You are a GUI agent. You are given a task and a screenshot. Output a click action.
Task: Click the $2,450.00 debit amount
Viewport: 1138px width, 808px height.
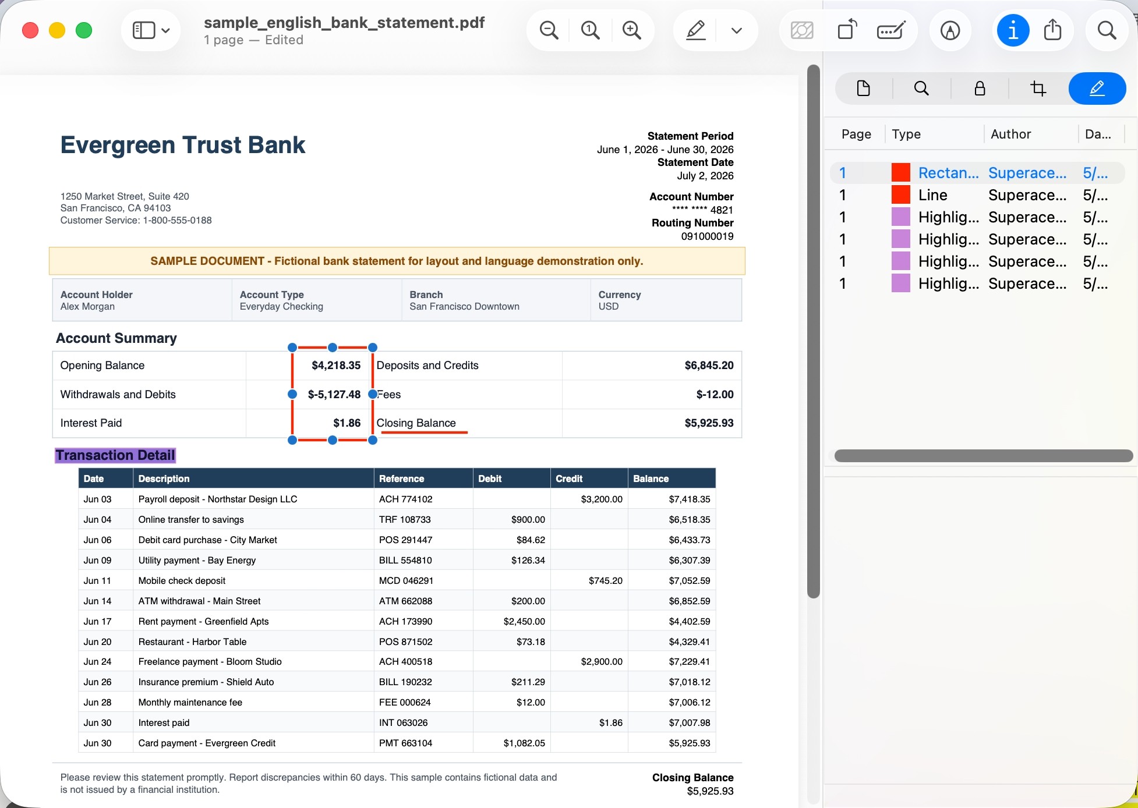(x=524, y=621)
